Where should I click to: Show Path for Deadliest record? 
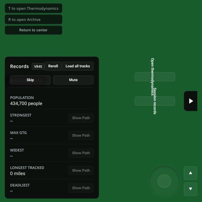[81, 188]
